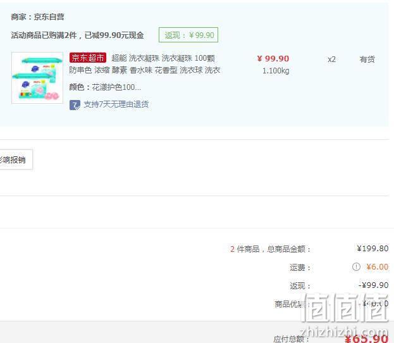Open the 超能 洗衣凝珠 product title link
Viewport: 394px width, 343px height.
pyautogui.click(x=163, y=58)
